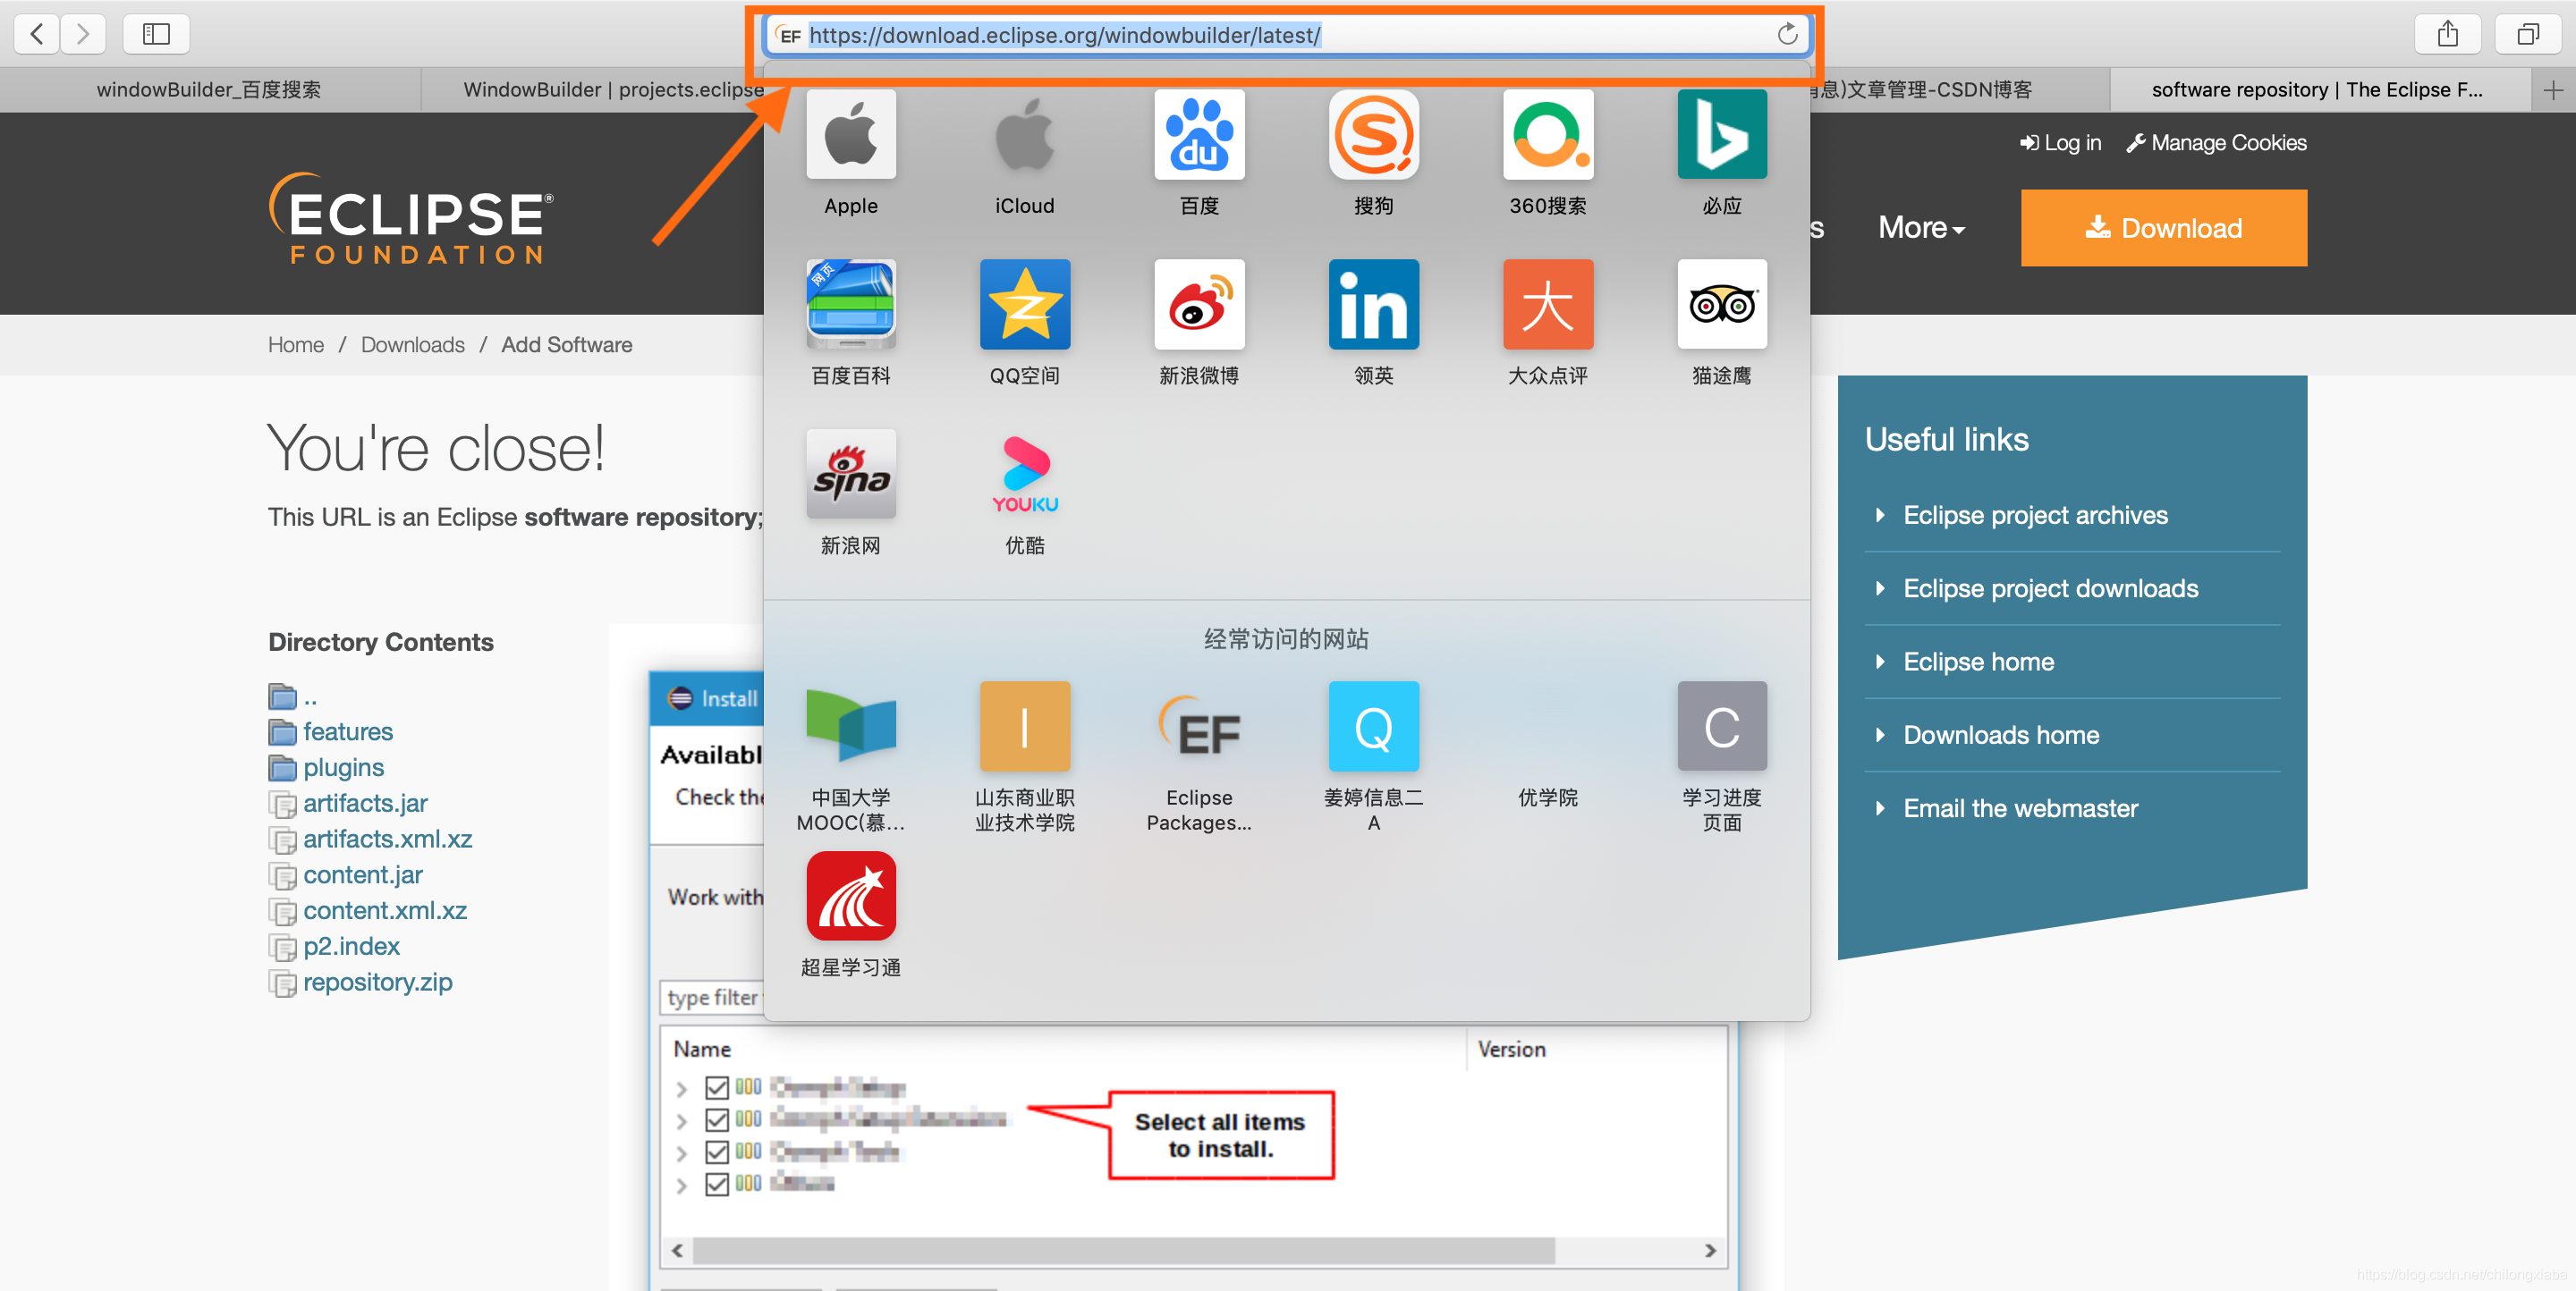Open the plugins directory
Image resolution: width=2576 pixels, height=1291 pixels.
[x=343, y=767]
